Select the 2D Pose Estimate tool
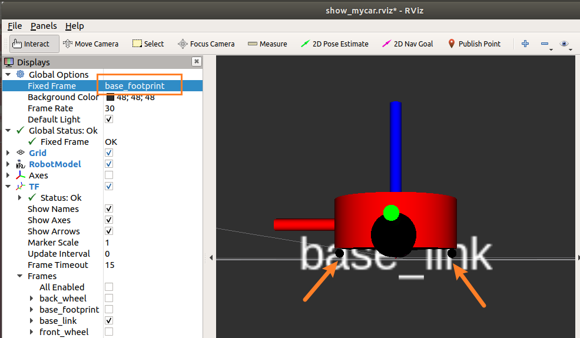This screenshot has height=338, width=580. (x=334, y=44)
